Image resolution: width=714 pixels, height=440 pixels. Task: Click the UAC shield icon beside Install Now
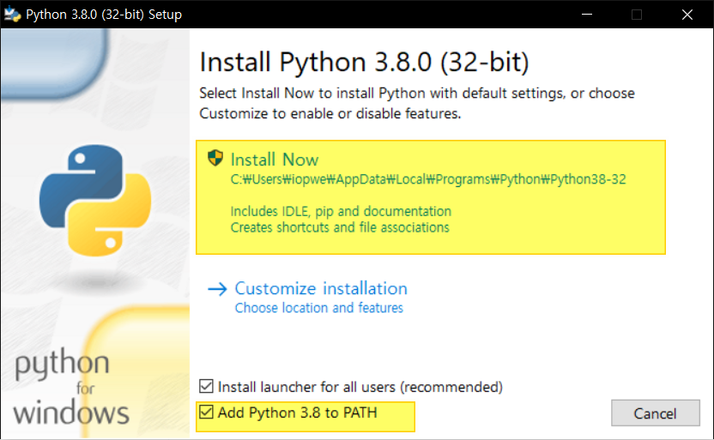coord(215,159)
